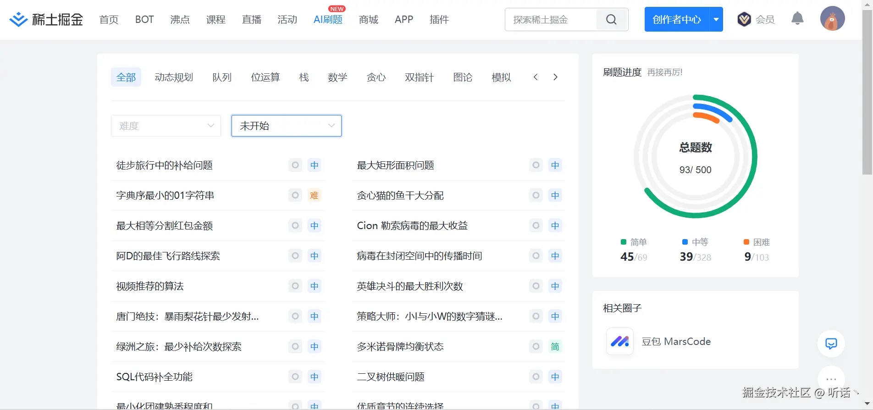Click the search magnifier icon
This screenshot has width=873, height=410.
(611, 19)
